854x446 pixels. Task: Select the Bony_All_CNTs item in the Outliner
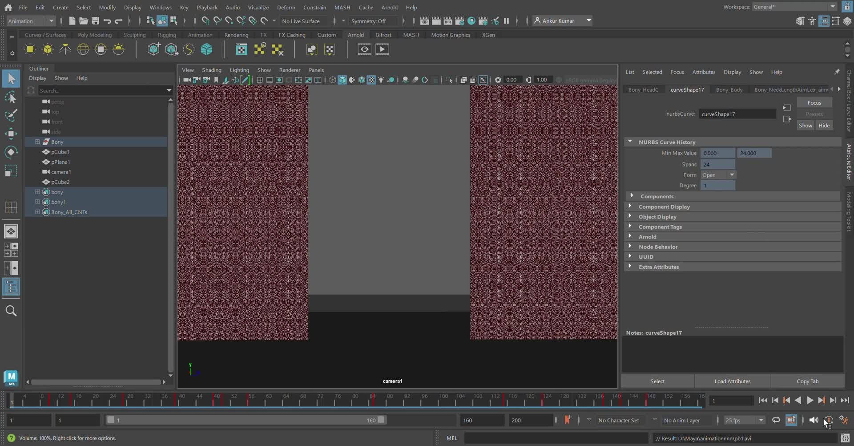(x=69, y=212)
